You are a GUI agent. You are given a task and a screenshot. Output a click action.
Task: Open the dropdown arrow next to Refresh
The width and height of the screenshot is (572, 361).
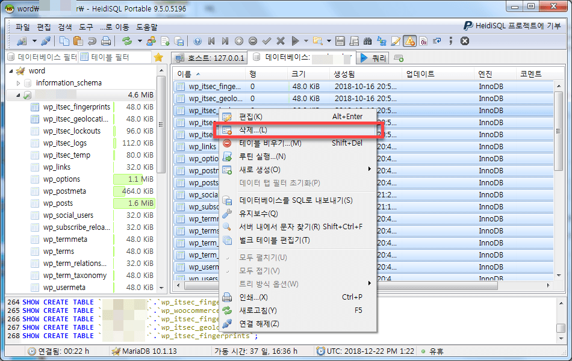click(x=139, y=41)
